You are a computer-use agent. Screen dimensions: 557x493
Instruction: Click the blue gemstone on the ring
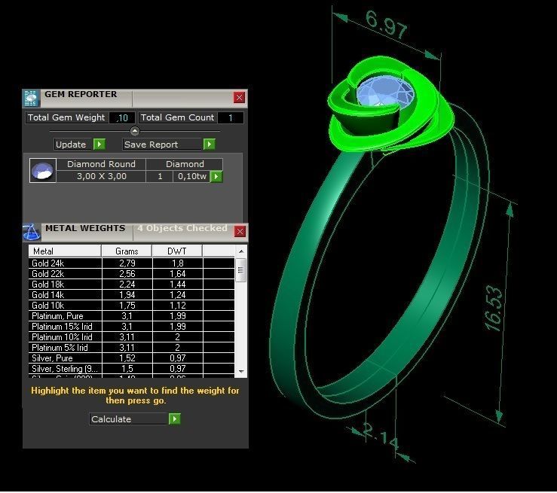(x=384, y=91)
